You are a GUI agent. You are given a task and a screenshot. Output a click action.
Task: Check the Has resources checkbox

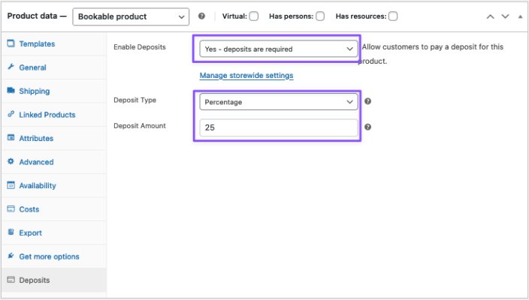[x=393, y=16]
